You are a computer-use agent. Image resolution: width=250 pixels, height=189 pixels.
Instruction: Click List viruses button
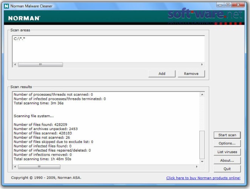[227, 152]
